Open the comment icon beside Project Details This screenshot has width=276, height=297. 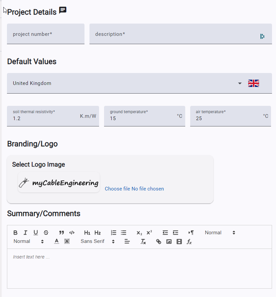pos(63,10)
